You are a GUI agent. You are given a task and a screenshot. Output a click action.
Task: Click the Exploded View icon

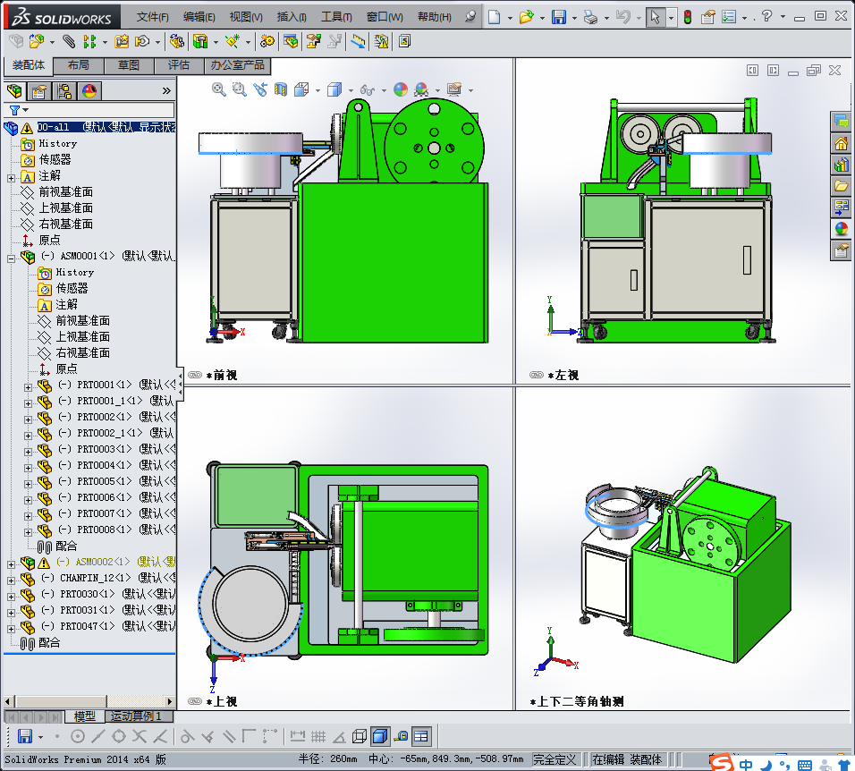click(314, 41)
